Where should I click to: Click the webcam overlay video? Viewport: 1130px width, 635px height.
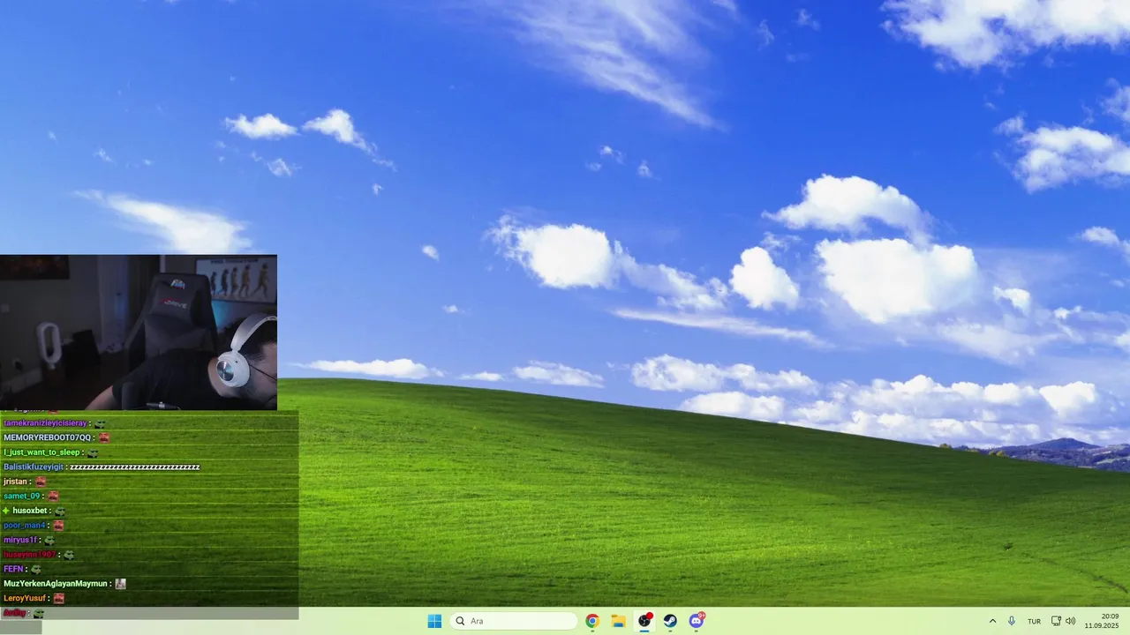(139, 332)
